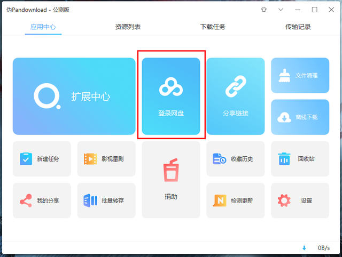Click the 扩展中心 magnifier ring icon
Screen dimensions: 342x257
(47, 96)
